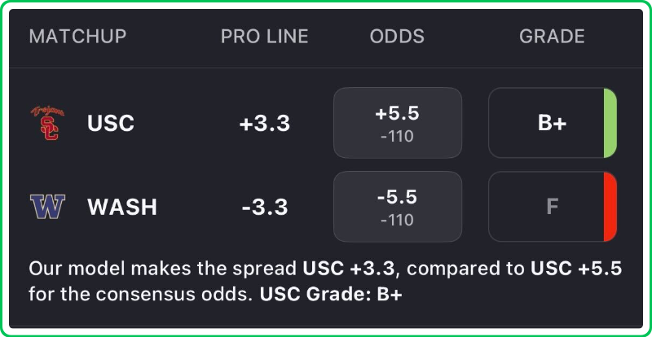Click WASH pro line value -3.3
The image size is (652, 337).
tap(264, 208)
